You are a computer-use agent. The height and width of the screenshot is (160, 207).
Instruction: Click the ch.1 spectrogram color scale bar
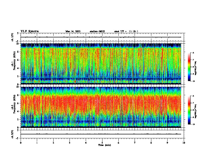click(189, 67)
